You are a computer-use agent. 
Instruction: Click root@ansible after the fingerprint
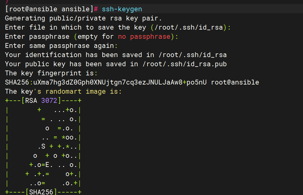(235, 82)
